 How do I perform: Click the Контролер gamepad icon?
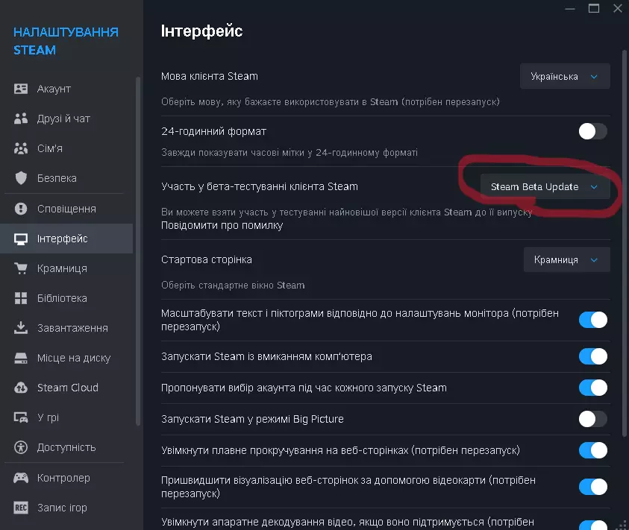21,478
